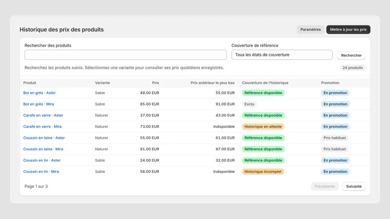Screen dimensions: 390x219
Task: Click the Prix column header
Action: pos(156,83)
